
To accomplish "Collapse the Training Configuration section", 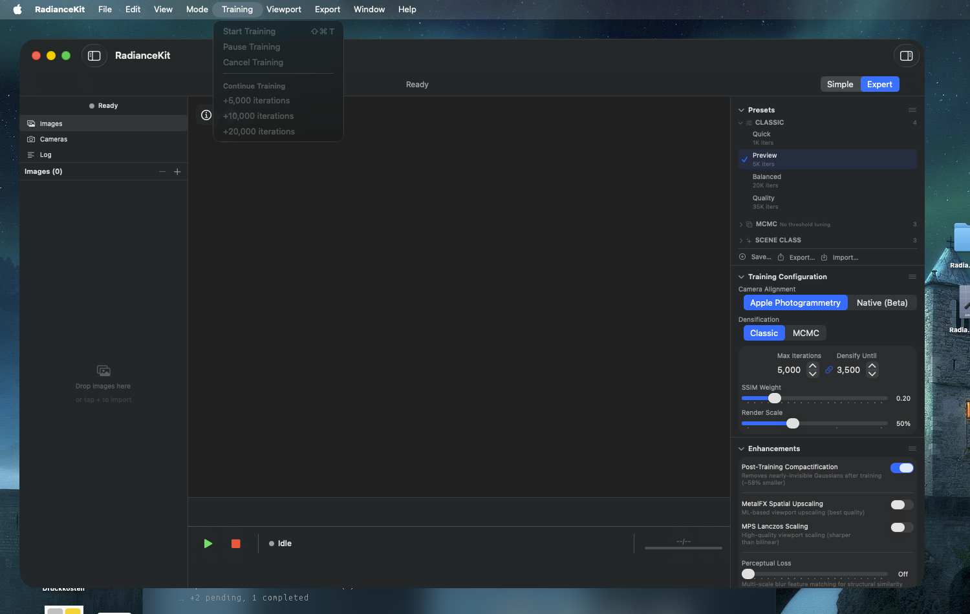I will tap(742, 277).
